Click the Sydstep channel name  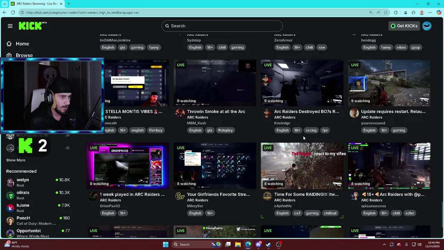[194, 40]
